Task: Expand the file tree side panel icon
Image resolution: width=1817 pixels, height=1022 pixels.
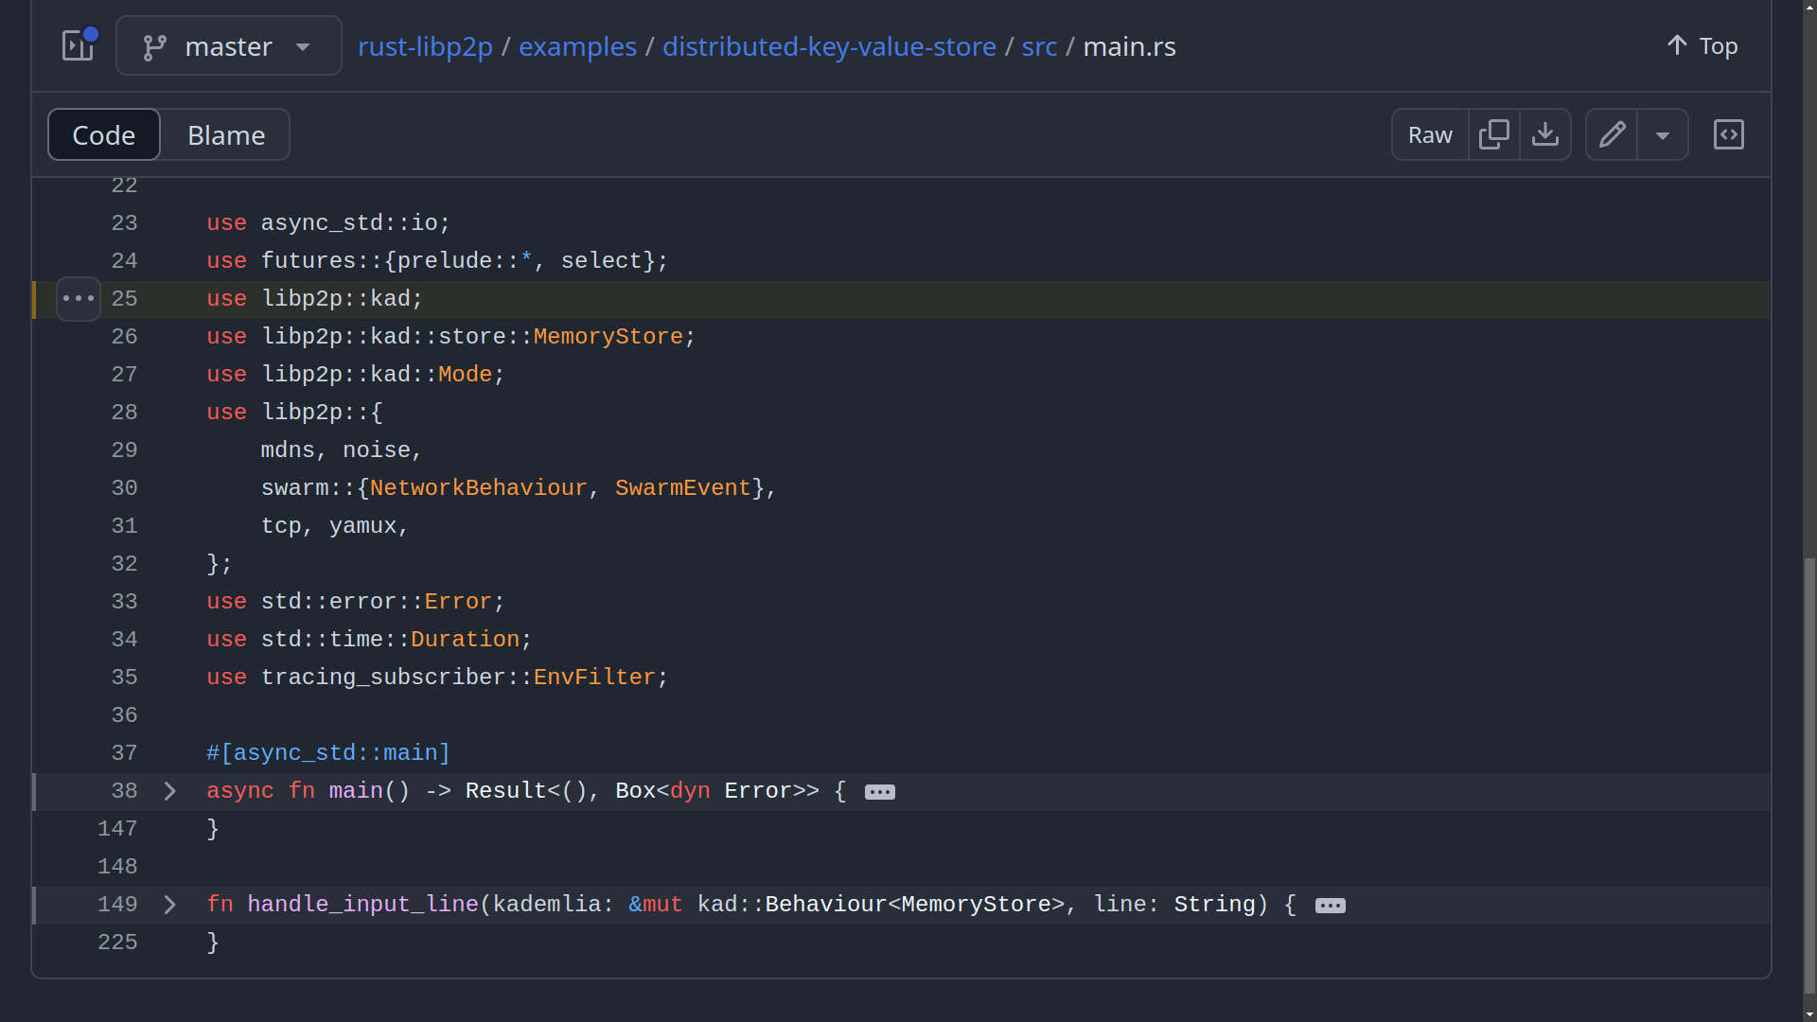Action: coord(79,45)
